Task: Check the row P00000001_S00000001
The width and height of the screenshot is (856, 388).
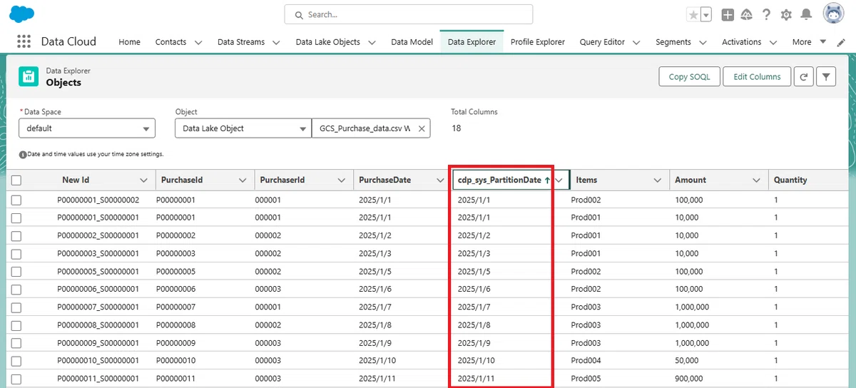Action: click(x=16, y=218)
